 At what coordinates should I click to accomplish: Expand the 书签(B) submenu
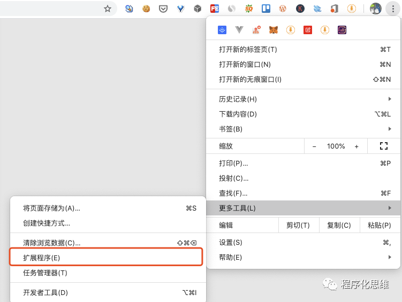click(x=304, y=129)
